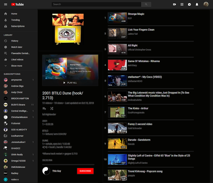Viewport: 213px width, 183px height.
Task: Click stellastarr* - My Coco title
Action: [145, 77]
